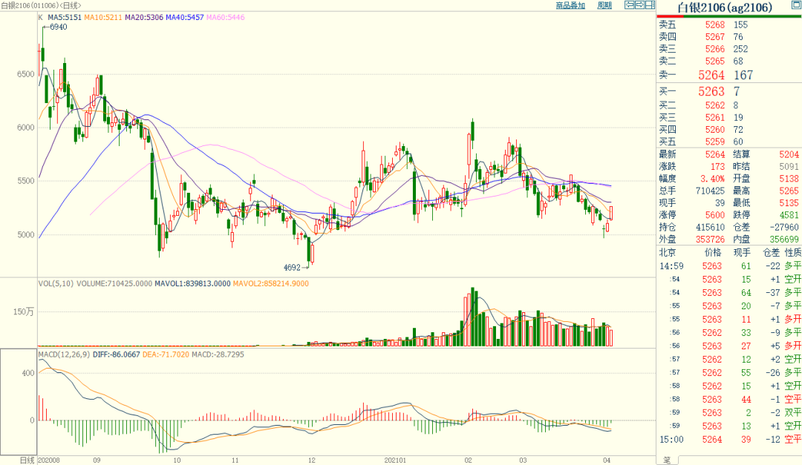Click the 6500 price axis label
This screenshot has height=465, width=802.
coord(25,74)
